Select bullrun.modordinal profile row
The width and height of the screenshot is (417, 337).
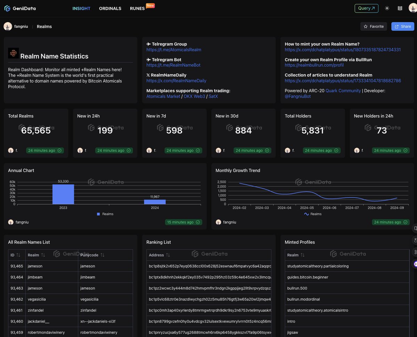347,299
